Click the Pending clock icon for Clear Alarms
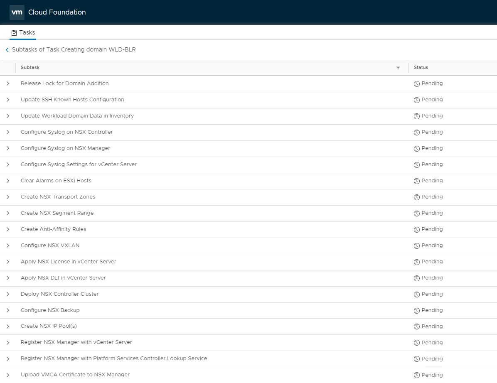The image size is (497, 383). 416,181
